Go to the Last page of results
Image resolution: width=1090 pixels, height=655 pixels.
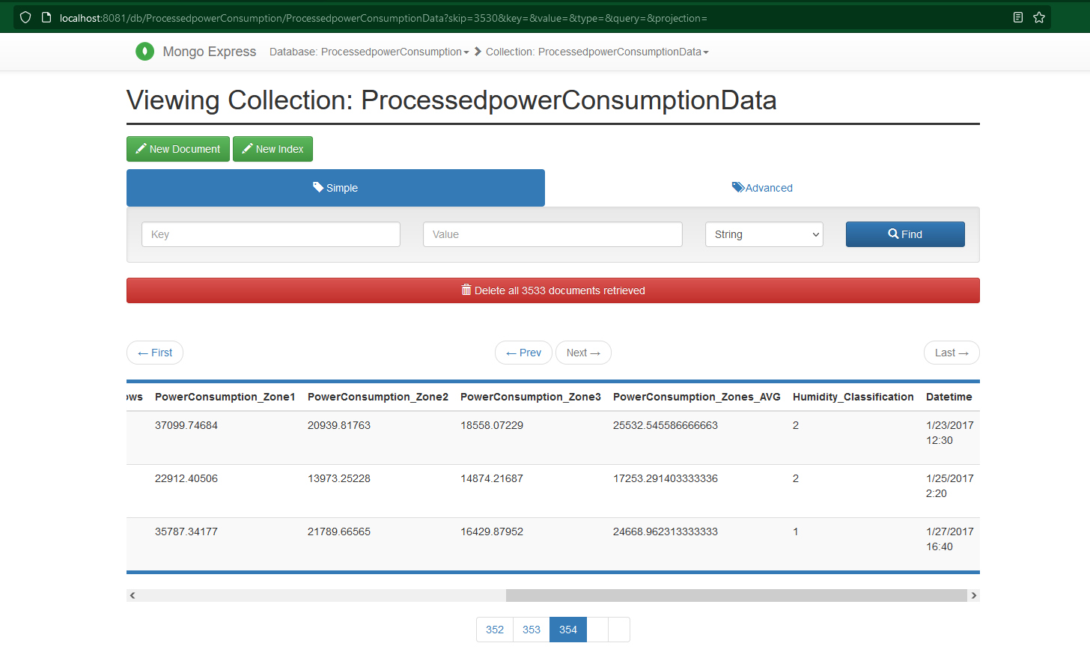point(952,352)
